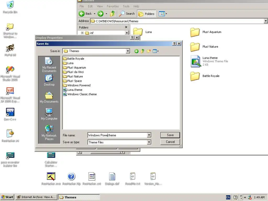Screen dimensions: 268x201
Task: Expand the File name dropdown arrow
Action: click(x=149, y=135)
